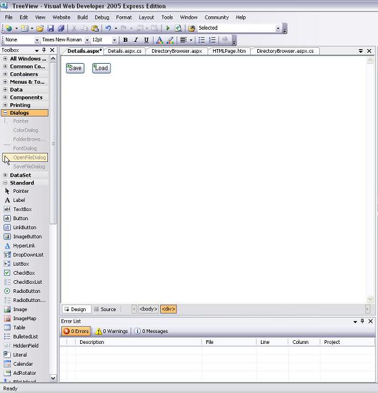Toggle the 0 Messages filter
Screen dimensions: 378x393
click(151, 331)
